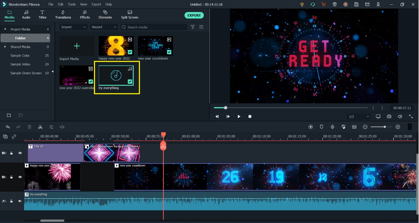
Task: Open the File menu
Action: 51,4
